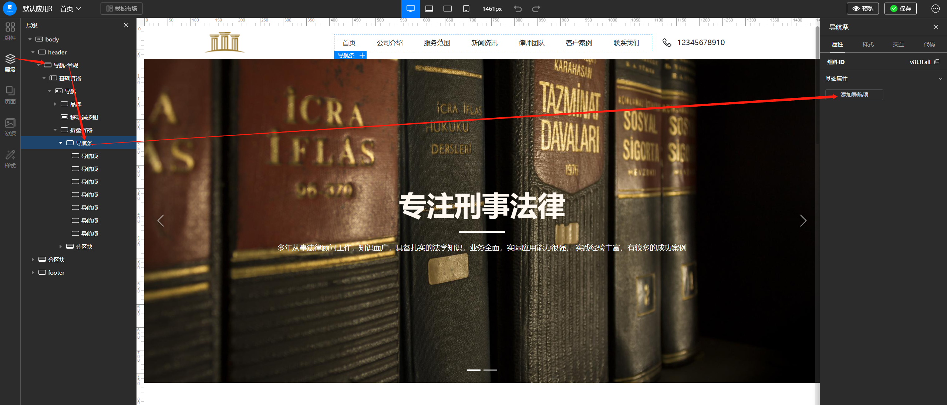This screenshot has width=947, height=405.
Task: Switch to the 属性 tab
Action: pos(838,44)
